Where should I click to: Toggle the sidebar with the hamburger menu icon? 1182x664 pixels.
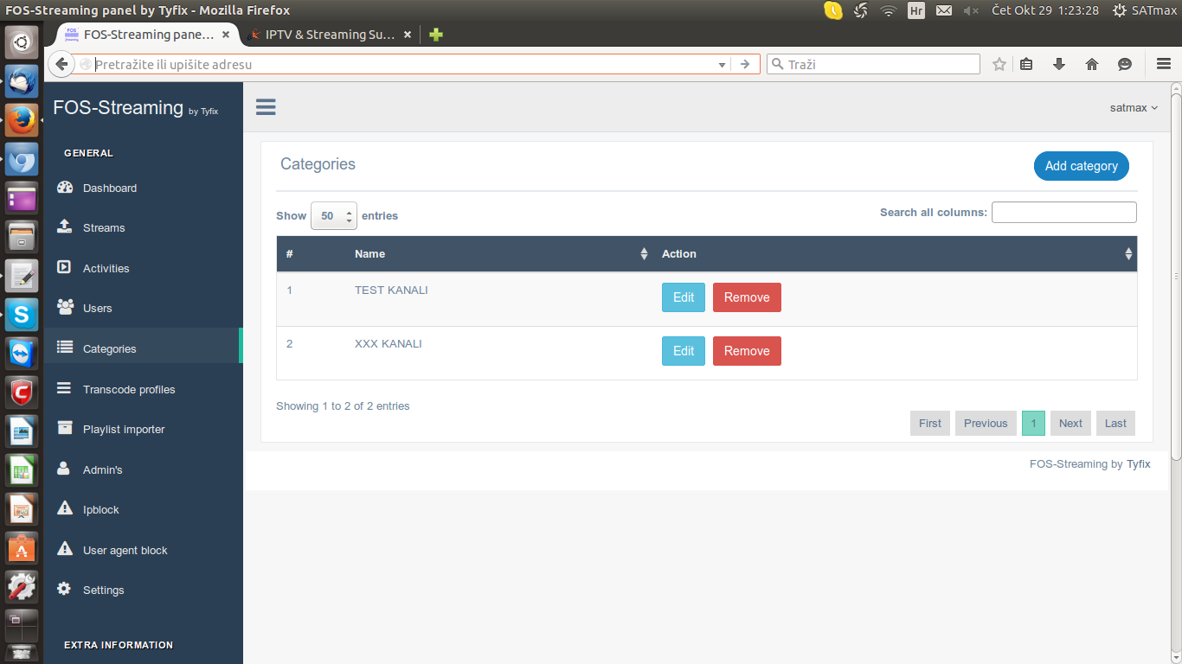pos(266,107)
